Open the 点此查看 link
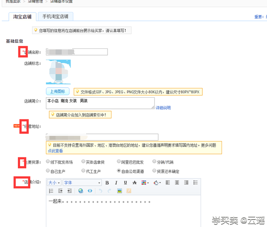 pos(55,151)
